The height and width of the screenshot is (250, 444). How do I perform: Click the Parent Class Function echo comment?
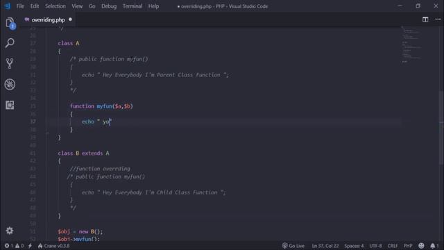[x=155, y=75]
